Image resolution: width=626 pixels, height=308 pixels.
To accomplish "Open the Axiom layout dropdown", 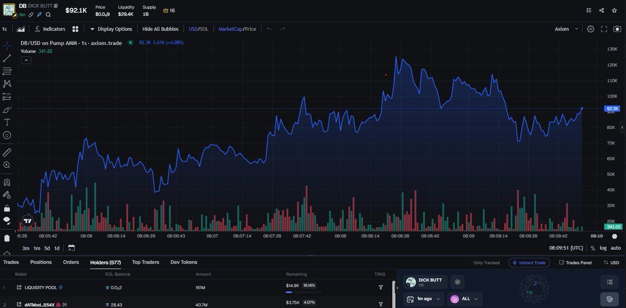I will pos(567,29).
